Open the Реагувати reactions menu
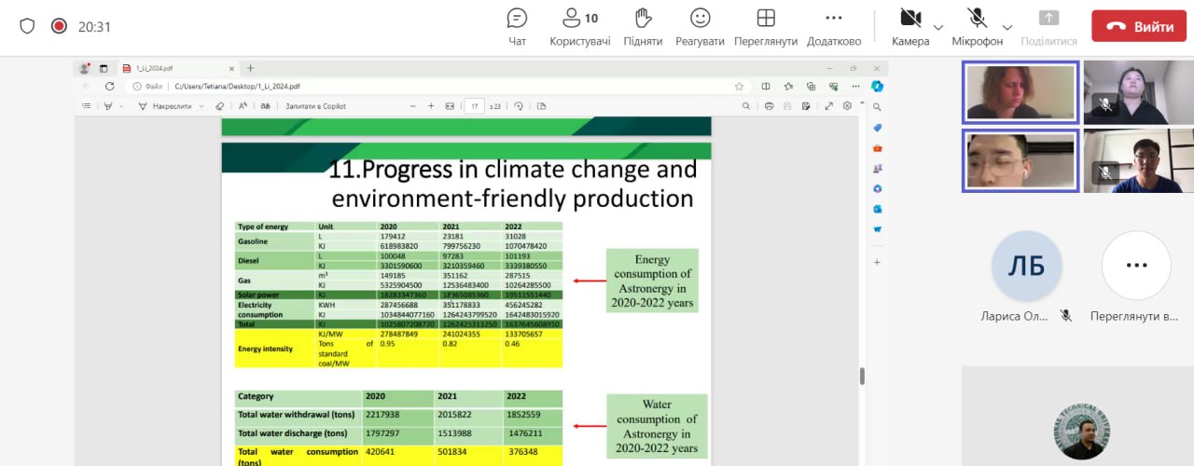 click(700, 27)
